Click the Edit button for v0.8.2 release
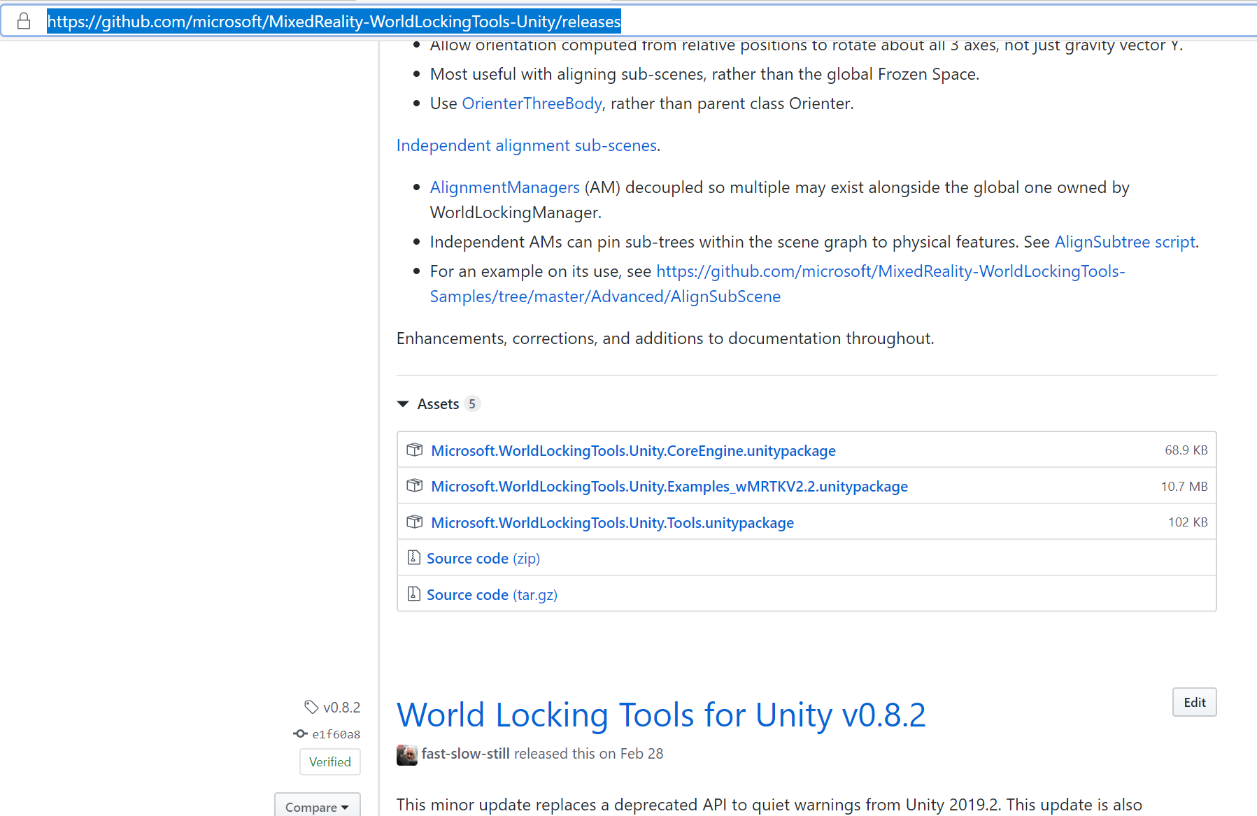 pos(1194,703)
